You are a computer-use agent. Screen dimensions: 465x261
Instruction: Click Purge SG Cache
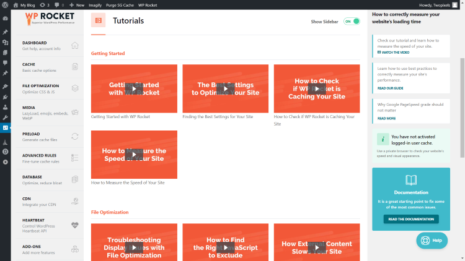tap(120, 5)
